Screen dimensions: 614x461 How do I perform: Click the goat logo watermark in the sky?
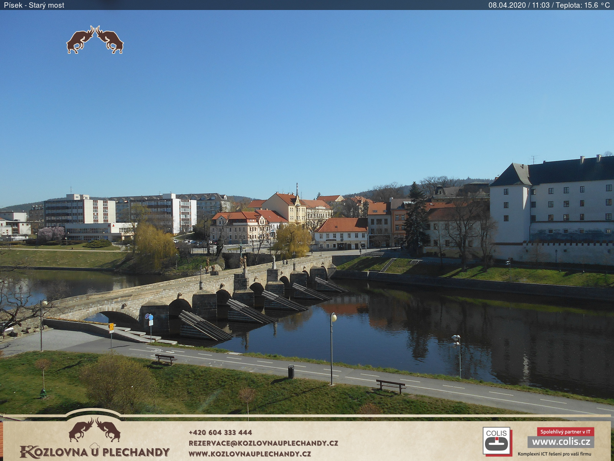tap(95, 40)
